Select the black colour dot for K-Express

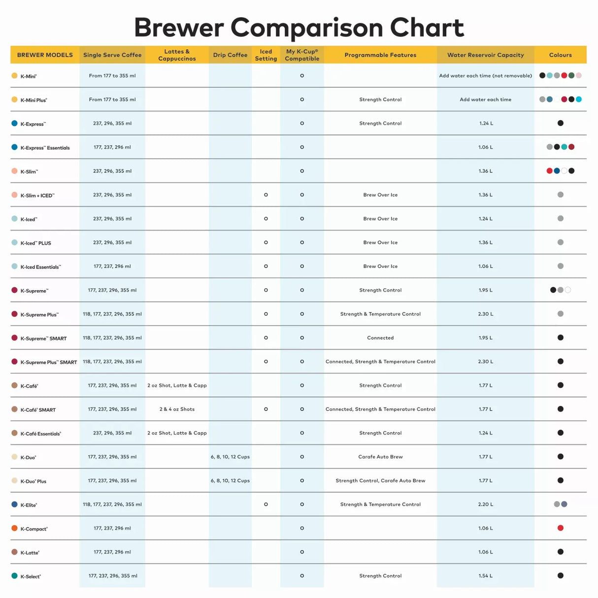(x=561, y=123)
